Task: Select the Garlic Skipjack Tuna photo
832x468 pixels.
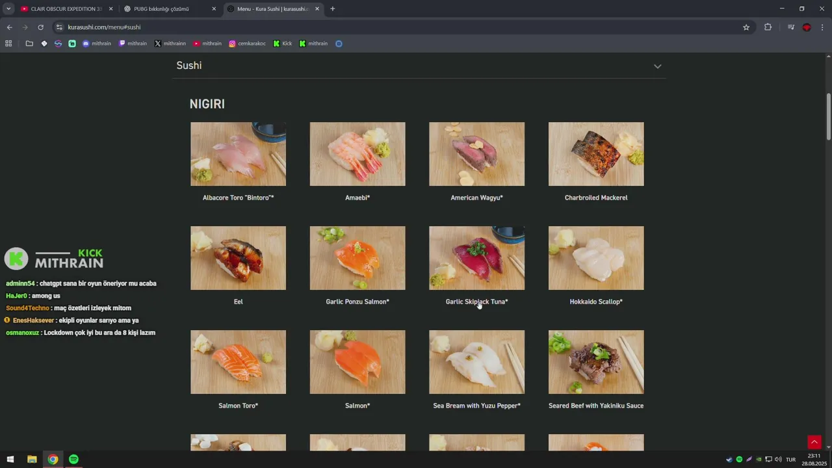Action: [476, 258]
